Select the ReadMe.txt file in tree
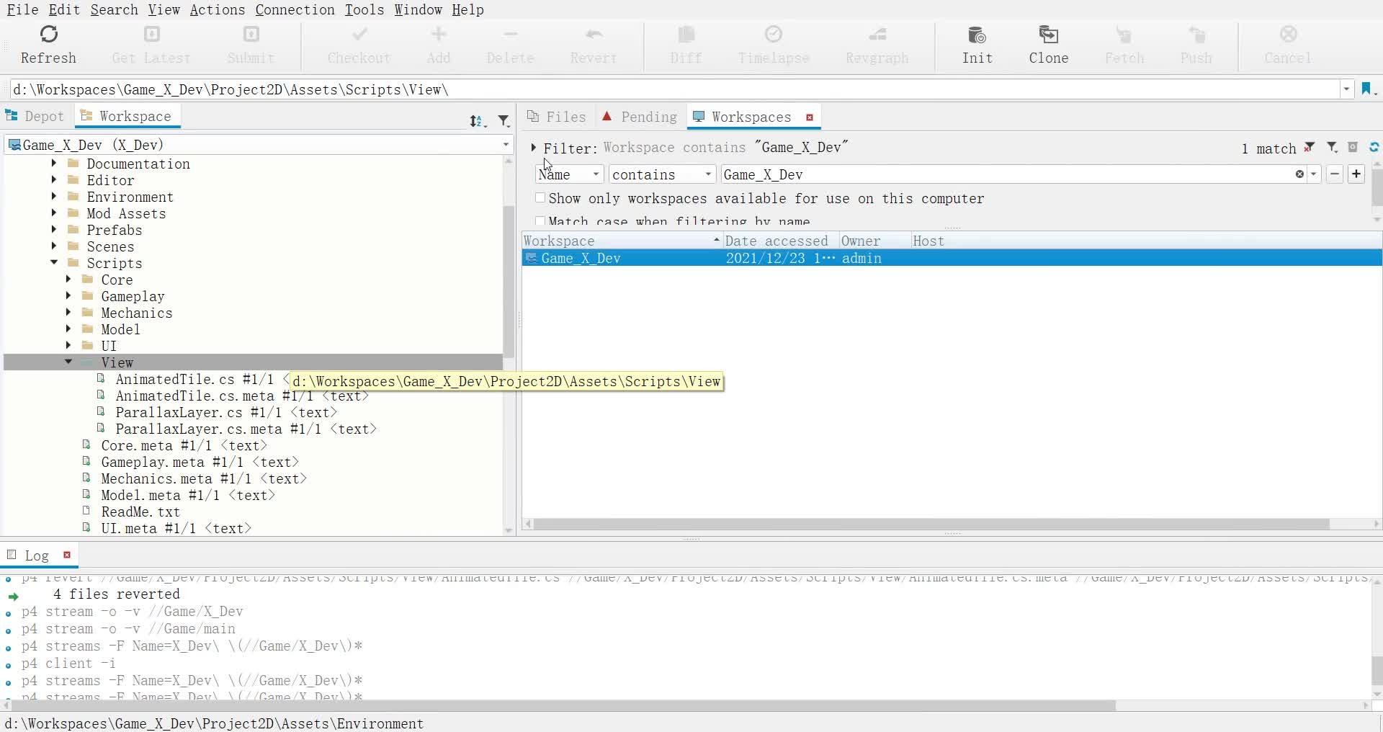This screenshot has height=732, width=1383. [140, 512]
